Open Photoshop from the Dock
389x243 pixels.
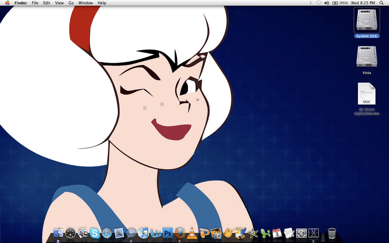click(168, 233)
